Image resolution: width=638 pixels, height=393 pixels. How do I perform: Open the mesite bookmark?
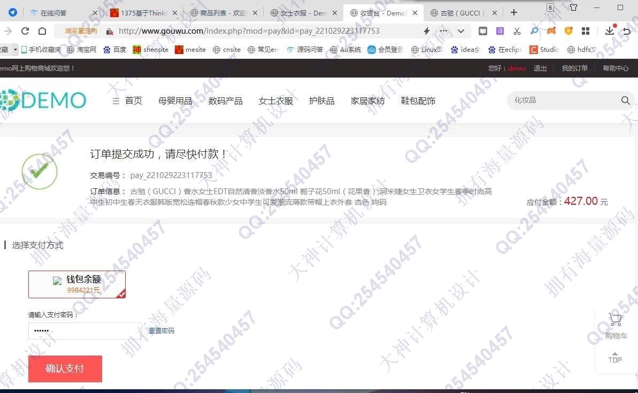pos(190,50)
